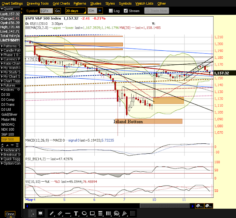Select the parallel channel lines tool
Screen dimensions: 236x218
point(60,213)
